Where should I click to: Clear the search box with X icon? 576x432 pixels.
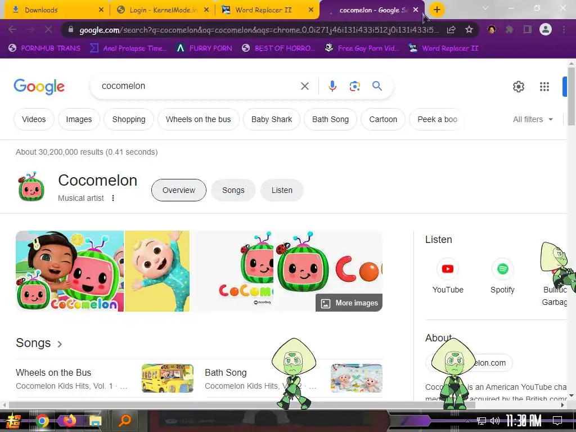coord(304,86)
